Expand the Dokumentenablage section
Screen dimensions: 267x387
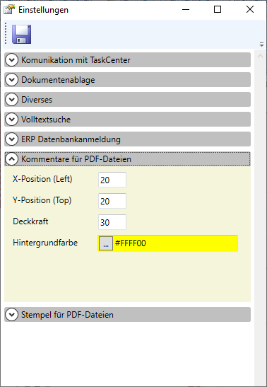(x=127, y=80)
